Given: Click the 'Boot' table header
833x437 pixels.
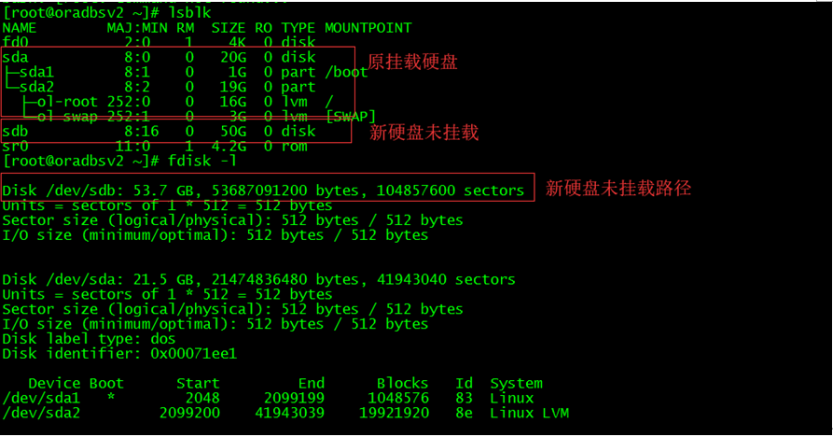Looking at the screenshot, I should [x=106, y=383].
